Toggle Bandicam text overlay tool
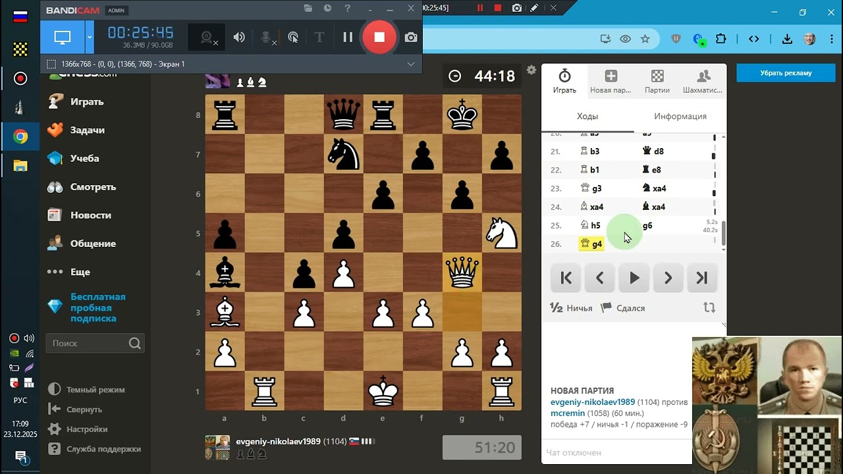 pyautogui.click(x=319, y=38)
